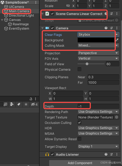
Task: Open the Target Display dropdown
Action: (98, 146)
